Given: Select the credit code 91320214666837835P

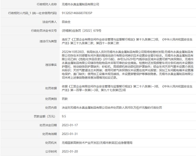Looking at the screenshot, I should click(x=77, y=13).
